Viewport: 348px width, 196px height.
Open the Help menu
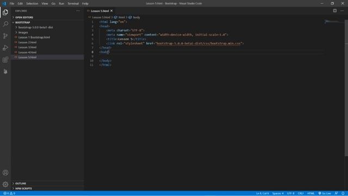point(85,3)
